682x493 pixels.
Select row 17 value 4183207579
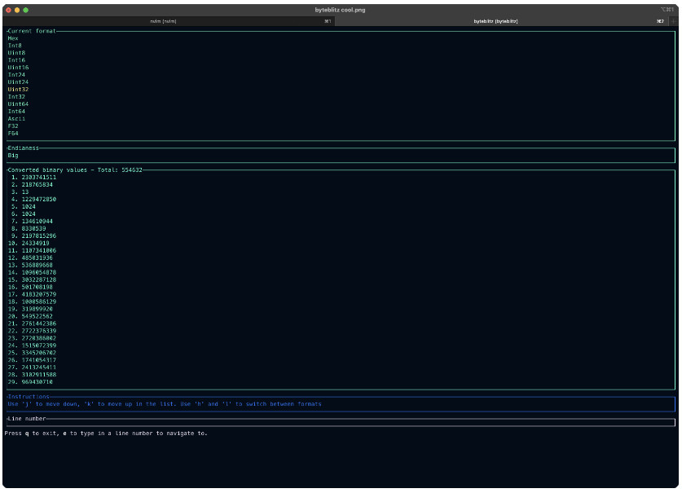pyautogui.click(x=38, y=294)
